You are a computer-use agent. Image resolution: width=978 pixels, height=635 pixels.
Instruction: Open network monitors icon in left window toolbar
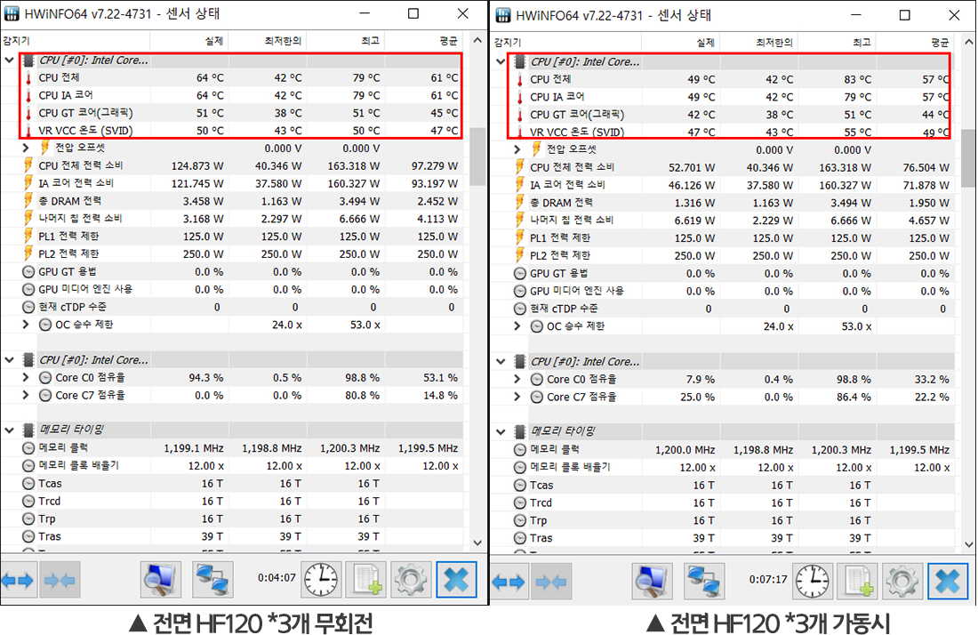212,580
